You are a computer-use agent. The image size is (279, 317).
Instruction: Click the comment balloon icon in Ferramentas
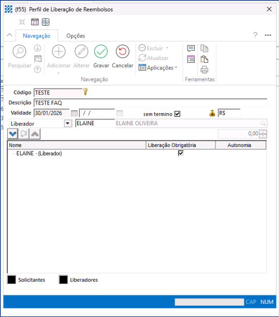[191, 49]
